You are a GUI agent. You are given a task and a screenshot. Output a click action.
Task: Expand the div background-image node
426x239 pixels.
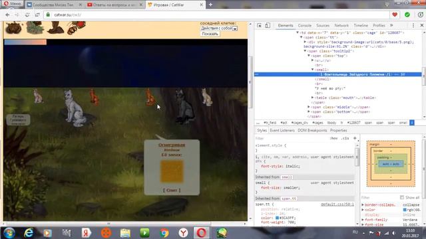(x=305, y=42)
